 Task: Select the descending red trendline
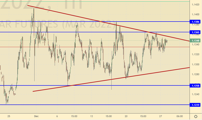point(89,19)
